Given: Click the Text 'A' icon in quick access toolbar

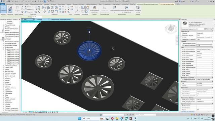Looking at the screenshot, I should click(x=35, y=1).
